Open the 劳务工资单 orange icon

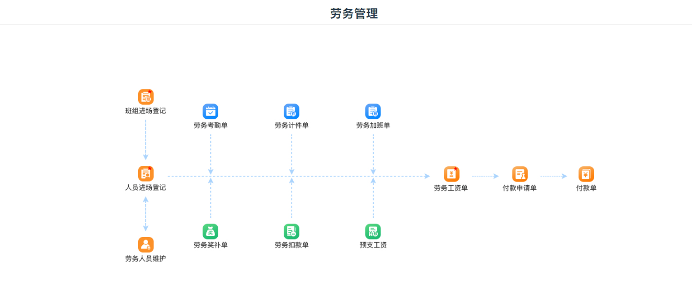coord(451,174)
